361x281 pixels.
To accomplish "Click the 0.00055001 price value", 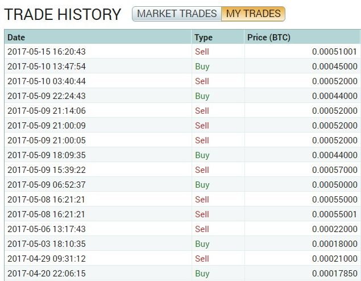I will [334, 214].
